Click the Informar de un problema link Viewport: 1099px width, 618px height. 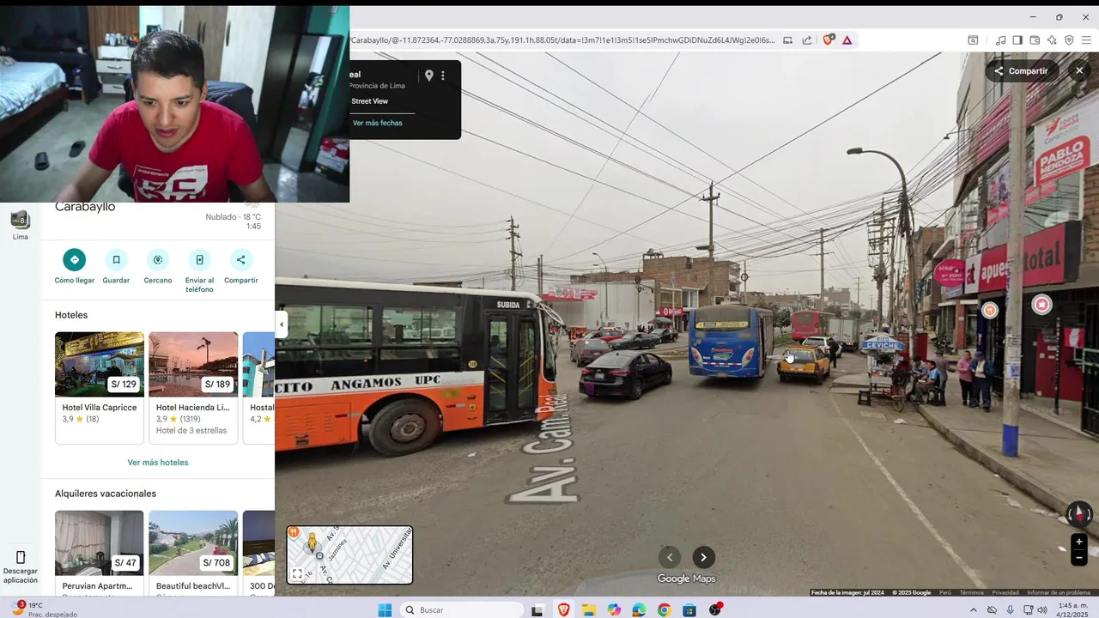(1059, 592)
